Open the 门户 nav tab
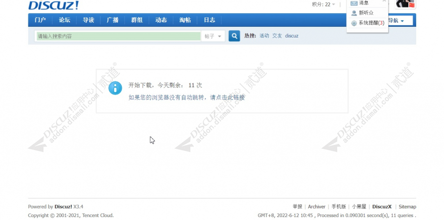The height and width of the screenshot is (220, 444). [x=40, y=20]
